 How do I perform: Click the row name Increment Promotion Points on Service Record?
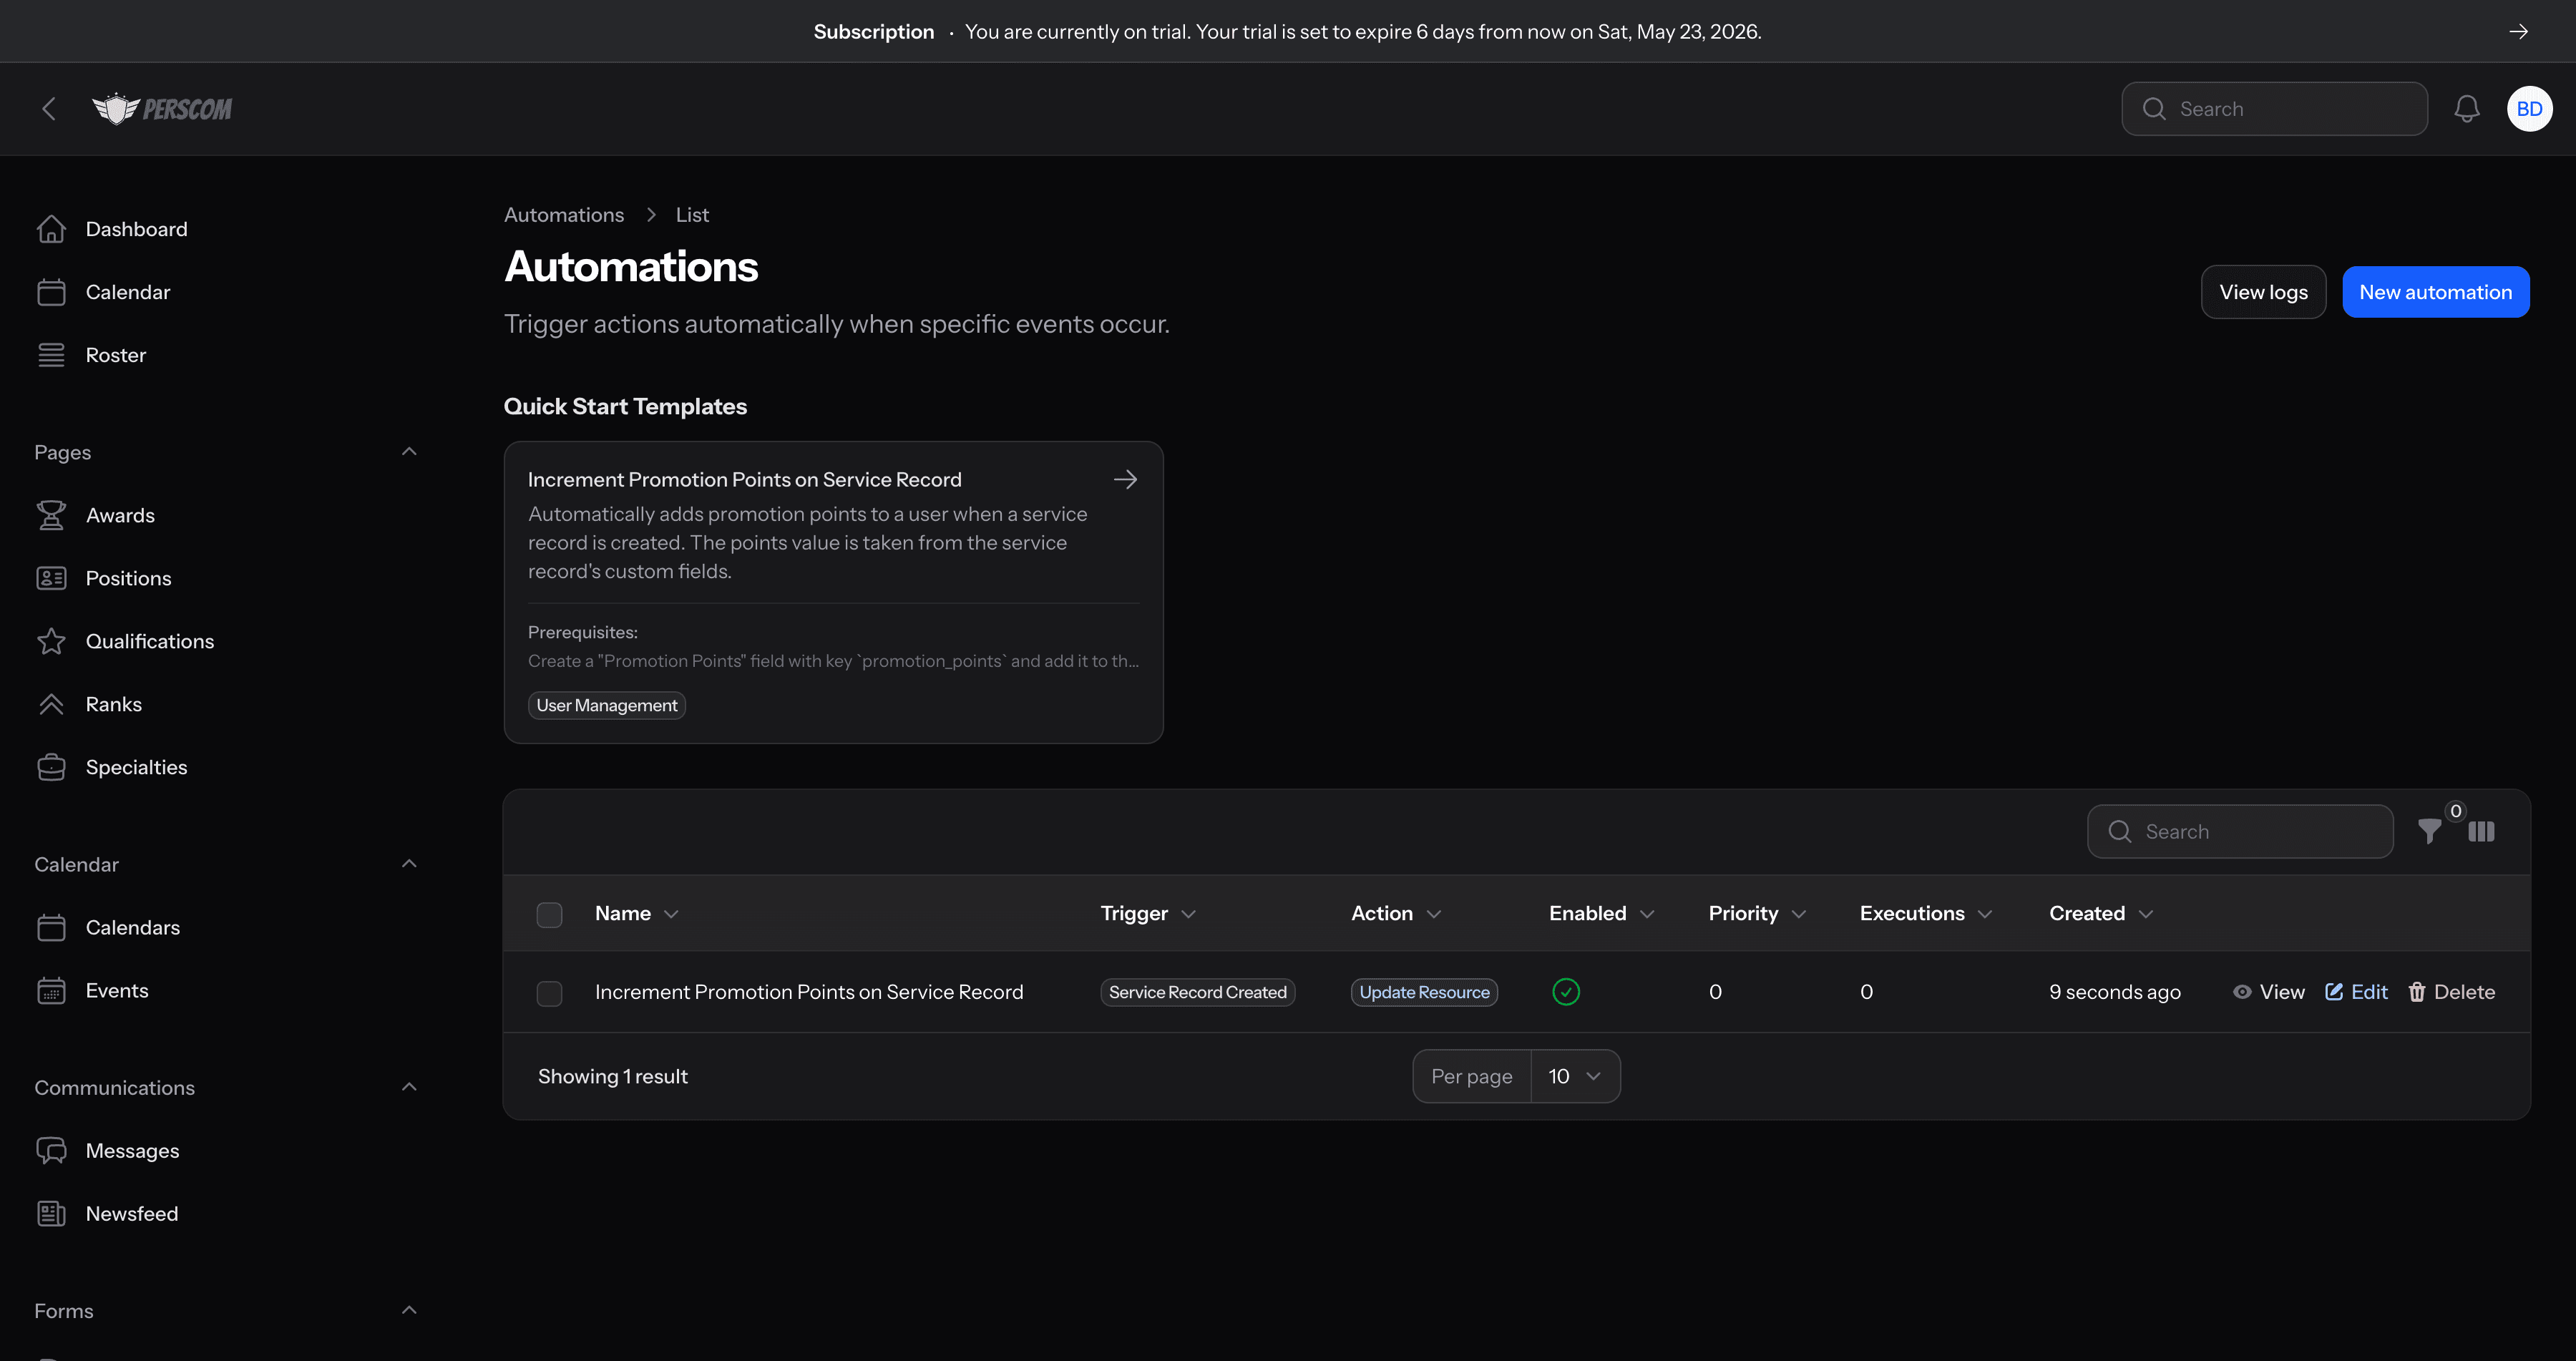click(x=809, y=992)
